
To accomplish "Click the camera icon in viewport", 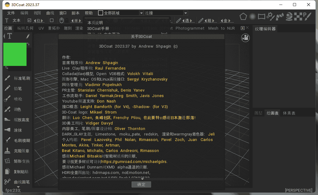I will pyautogui.click(x=245, y=38).
